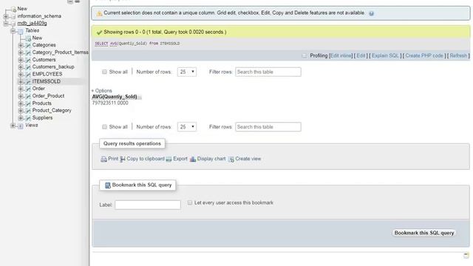This screenshot has height=266, width=473.
Task: Click the Edit link beside Edit inline
Action: 361,56
